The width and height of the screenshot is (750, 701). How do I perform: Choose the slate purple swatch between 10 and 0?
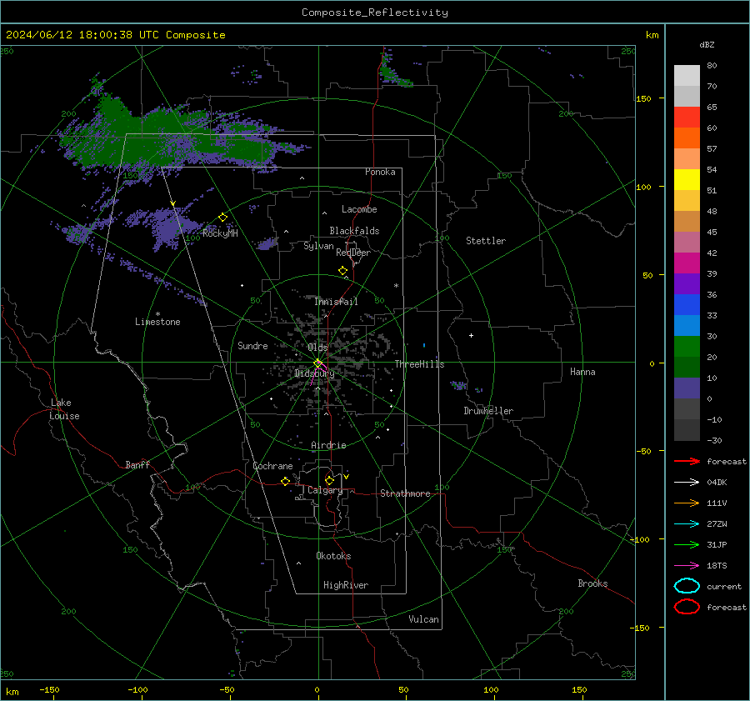(687, 388)
